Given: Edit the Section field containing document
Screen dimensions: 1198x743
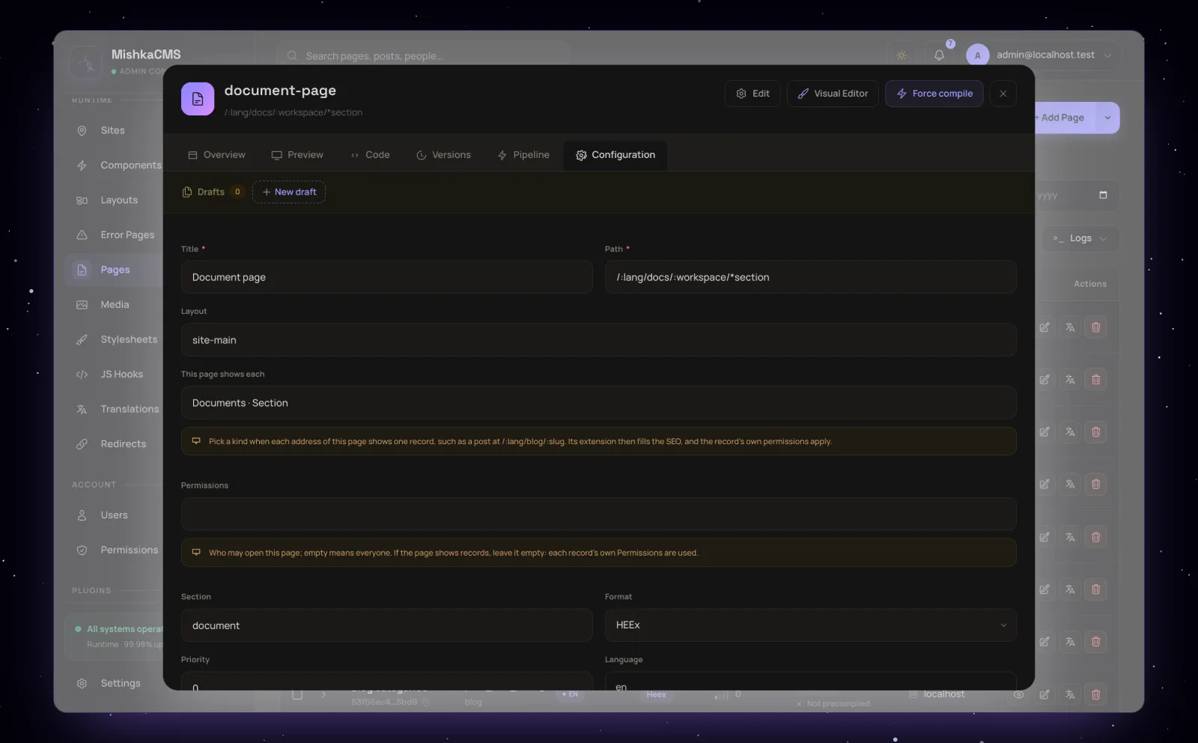Looking at the screenshot, I should (x=387, y=625).
